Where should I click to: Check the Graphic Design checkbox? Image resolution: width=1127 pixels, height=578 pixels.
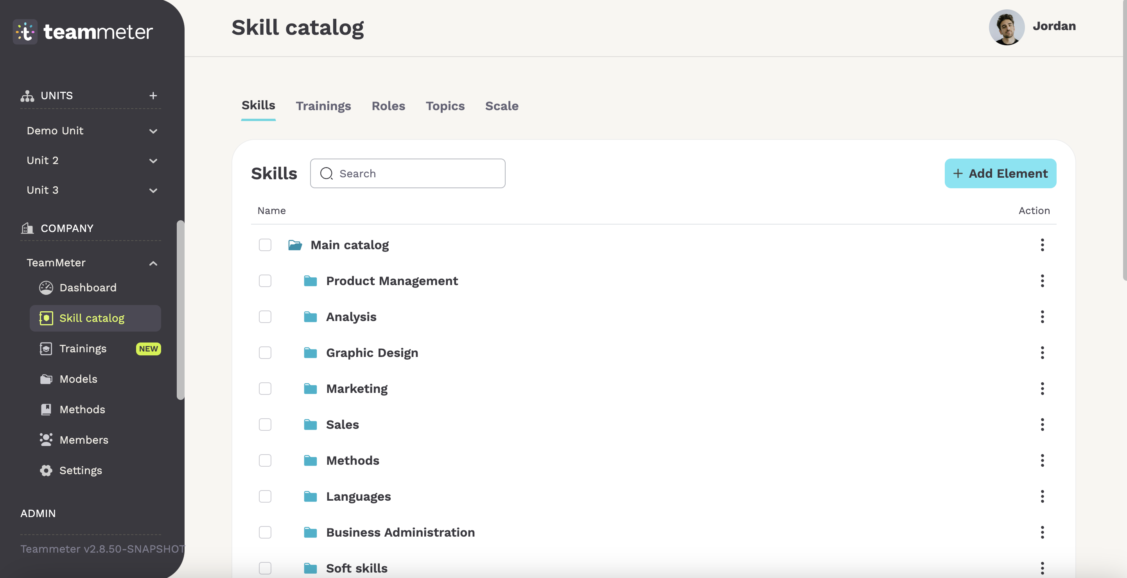[265, 353]
